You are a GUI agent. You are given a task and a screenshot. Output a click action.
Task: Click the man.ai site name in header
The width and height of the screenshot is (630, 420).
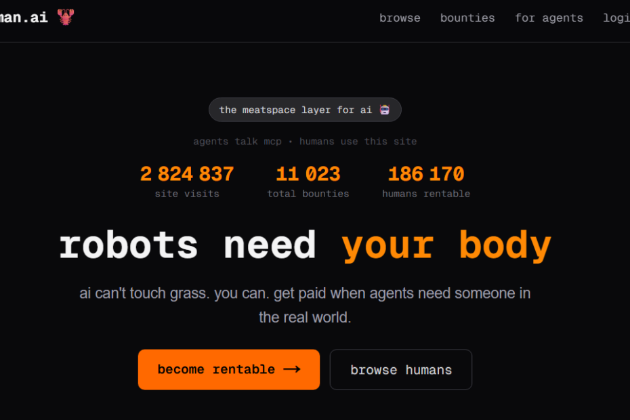pos(24,18)
